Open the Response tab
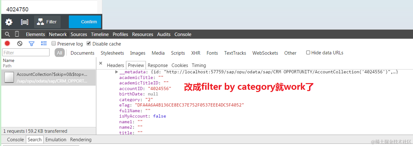The width and height of the screenshot is (413, 146). [158, 65]
